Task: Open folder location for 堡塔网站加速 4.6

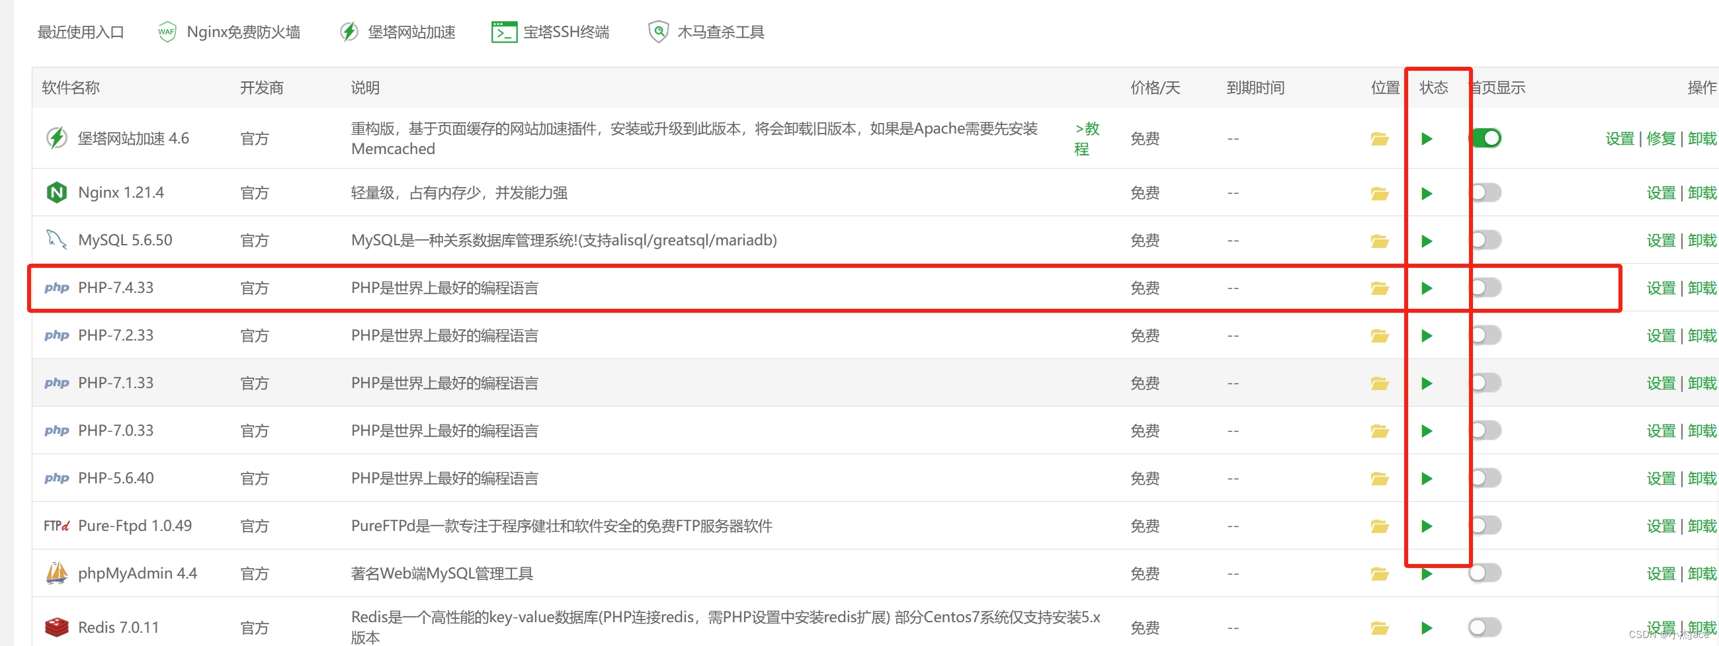Action: click(x=1379, y=139)
